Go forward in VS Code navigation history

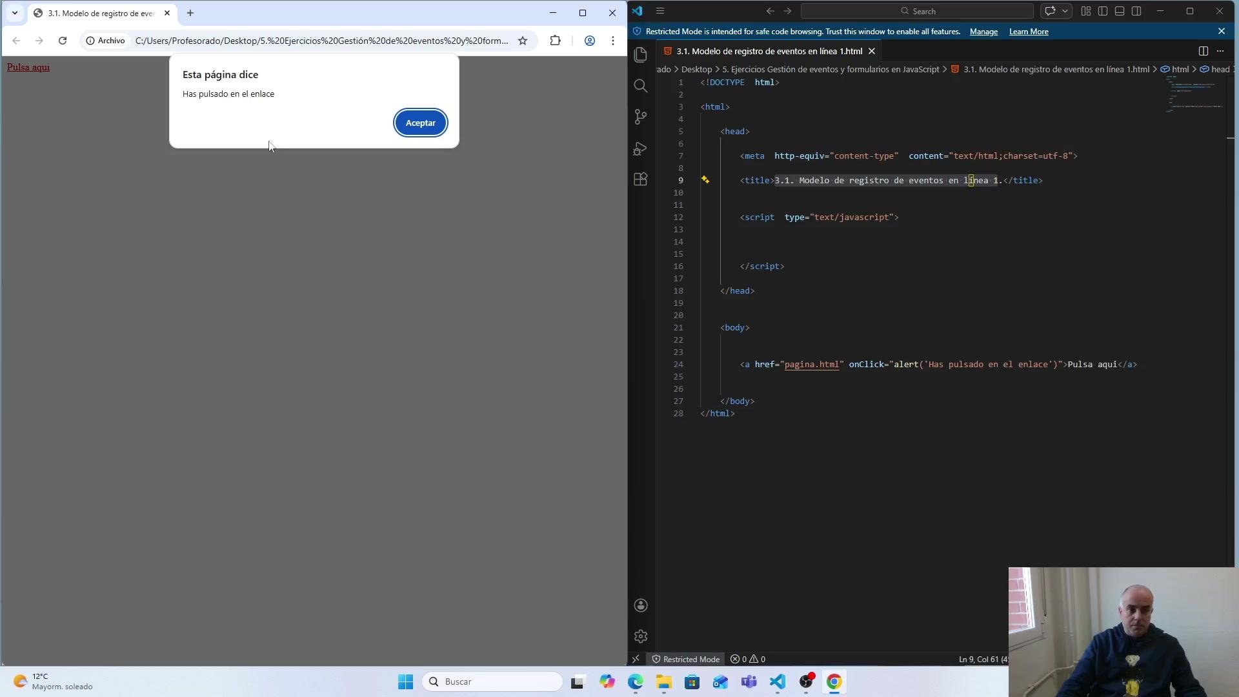[787, 11]
